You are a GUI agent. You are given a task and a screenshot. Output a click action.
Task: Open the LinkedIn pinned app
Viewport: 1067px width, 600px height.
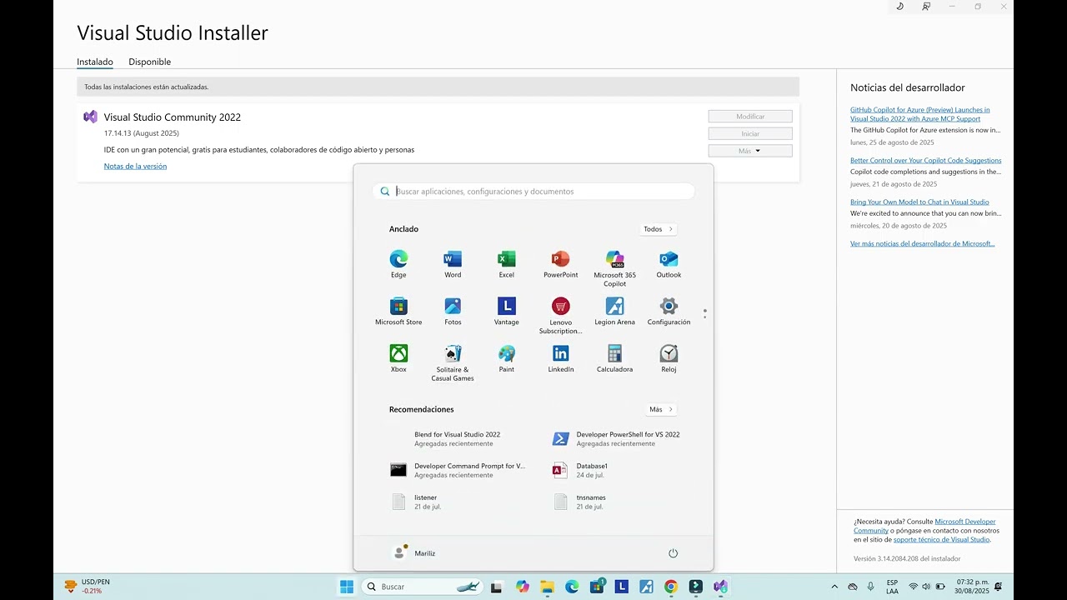(x=561, y=359)
